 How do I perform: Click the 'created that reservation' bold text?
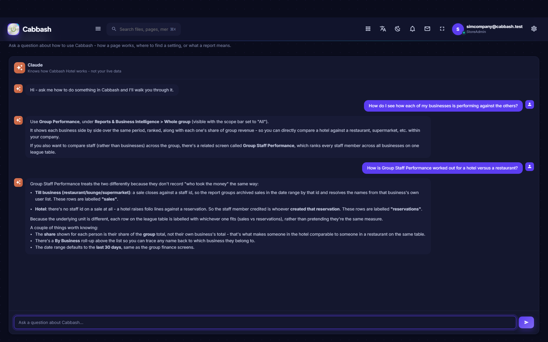click(315, 209)
